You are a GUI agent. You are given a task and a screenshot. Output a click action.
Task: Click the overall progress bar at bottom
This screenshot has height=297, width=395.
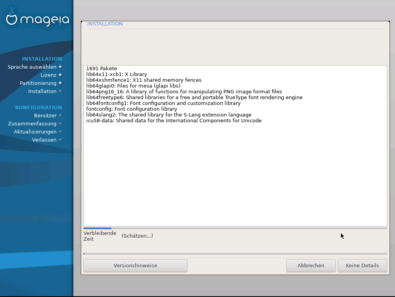tap(235, 254)
